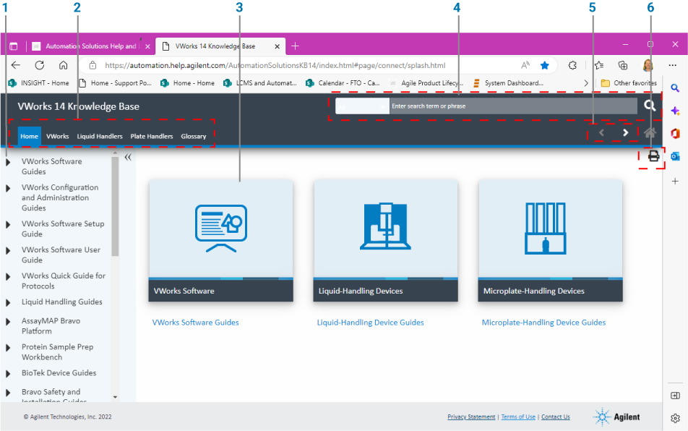Open browser extensions puzzle icon
Image resolution: width=688 pixels, height=431 pixels.
click(572, 65)
